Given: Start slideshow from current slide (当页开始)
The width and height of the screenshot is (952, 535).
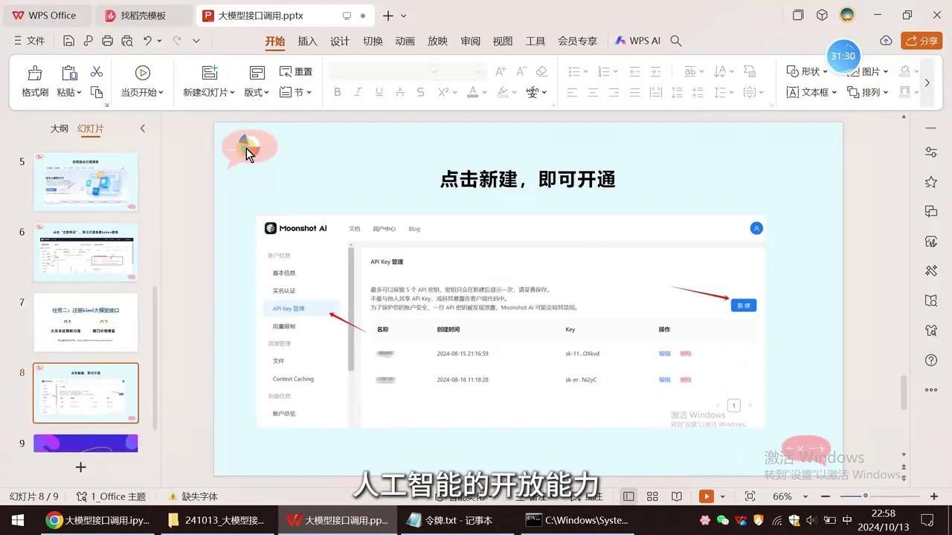Looking at the screenshot, I should coord(142,73).
